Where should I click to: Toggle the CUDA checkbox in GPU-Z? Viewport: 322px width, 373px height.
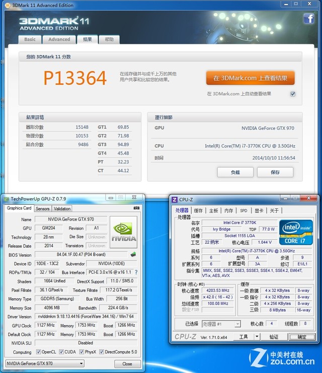[x=61, y=351]
